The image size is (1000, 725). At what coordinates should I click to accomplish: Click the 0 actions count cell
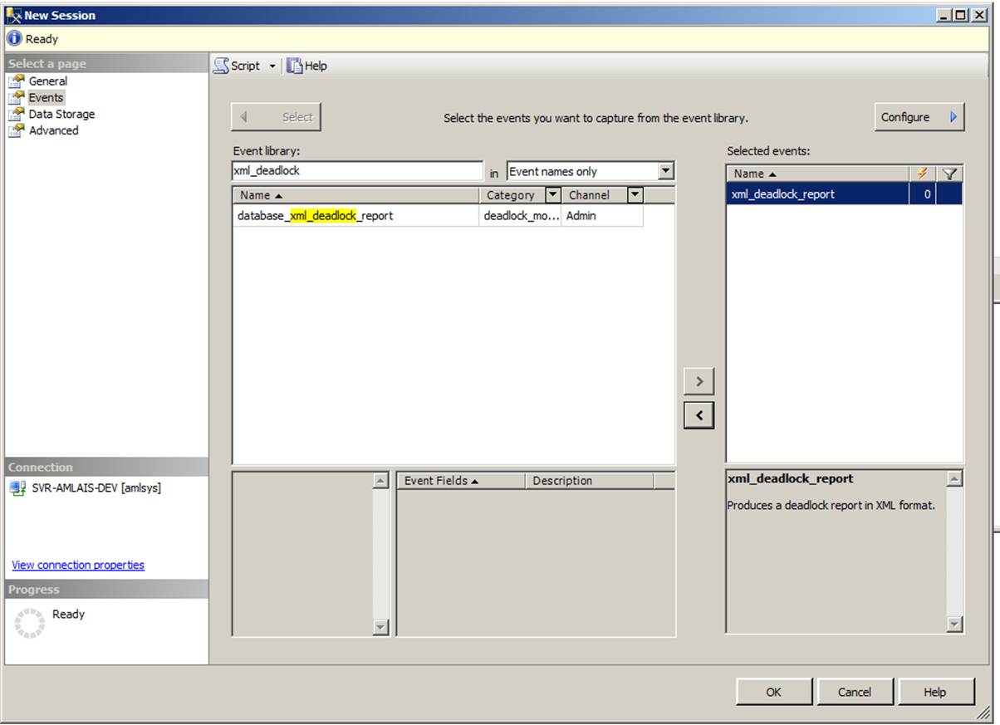pyautogui.click(x=923, y=194)
